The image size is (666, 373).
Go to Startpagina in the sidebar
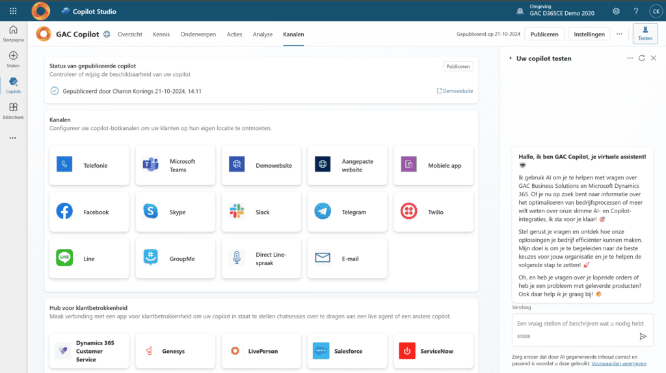pos(13,34)
